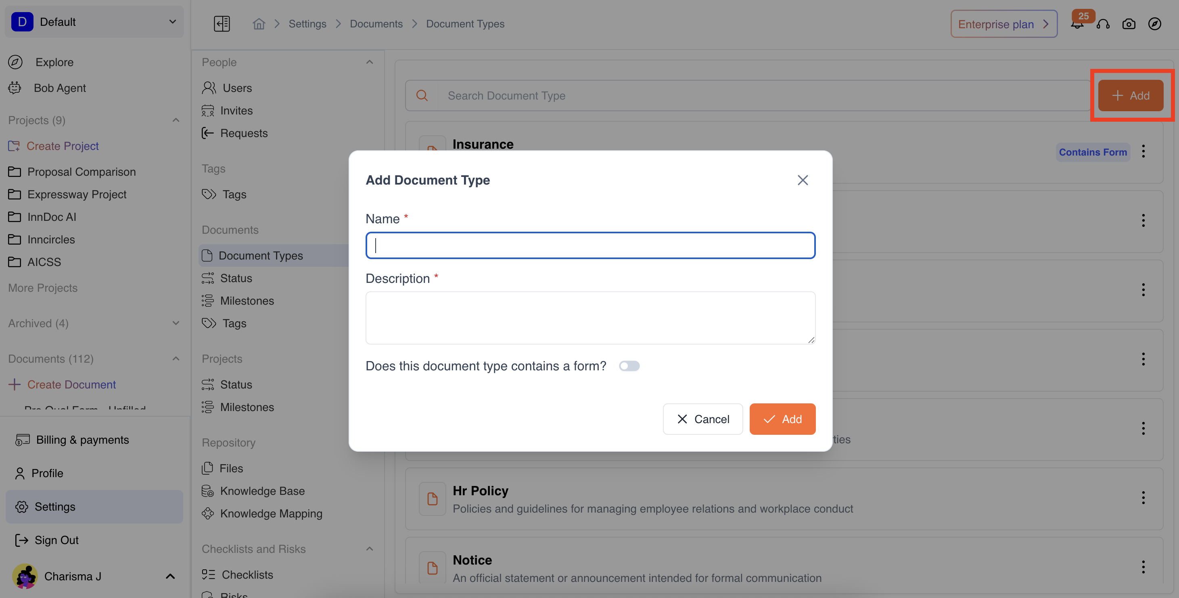
Task: Click the sidebar collapse panel icon
Action: pyautogui.click(x=222, y=24)
